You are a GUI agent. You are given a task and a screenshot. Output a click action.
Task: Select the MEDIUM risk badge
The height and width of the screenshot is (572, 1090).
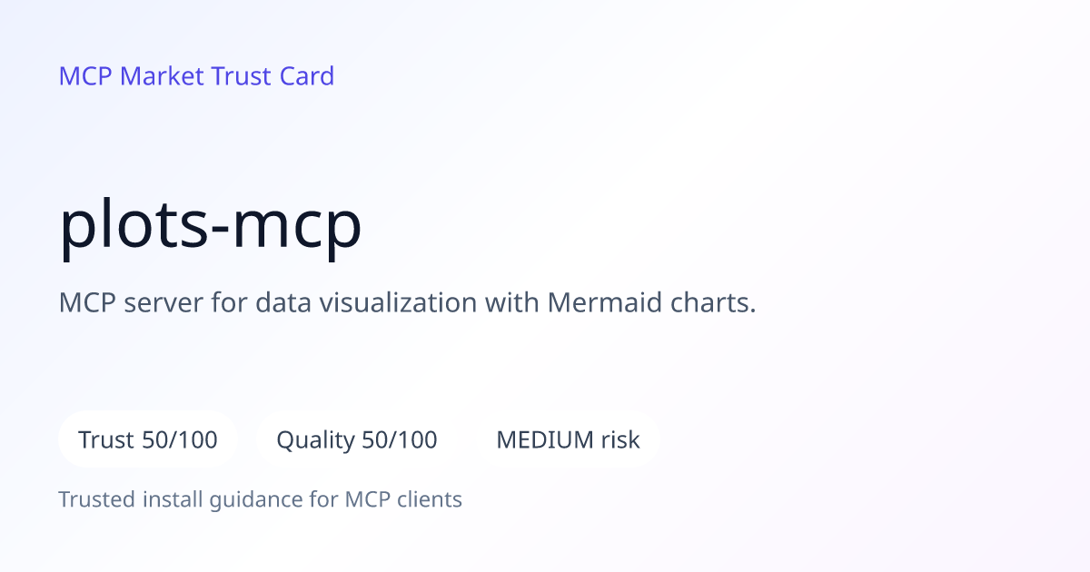[x=568, y=440]
